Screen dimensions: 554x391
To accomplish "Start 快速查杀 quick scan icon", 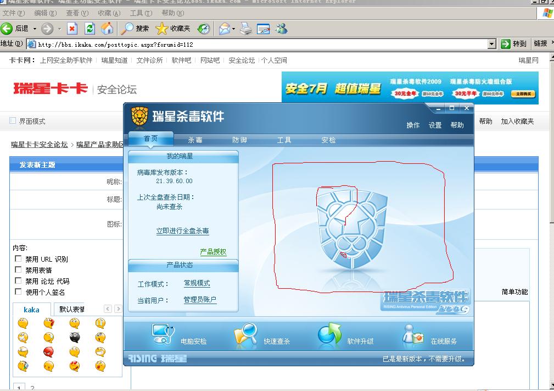I will pyautogui.click(x=245, y=334).
